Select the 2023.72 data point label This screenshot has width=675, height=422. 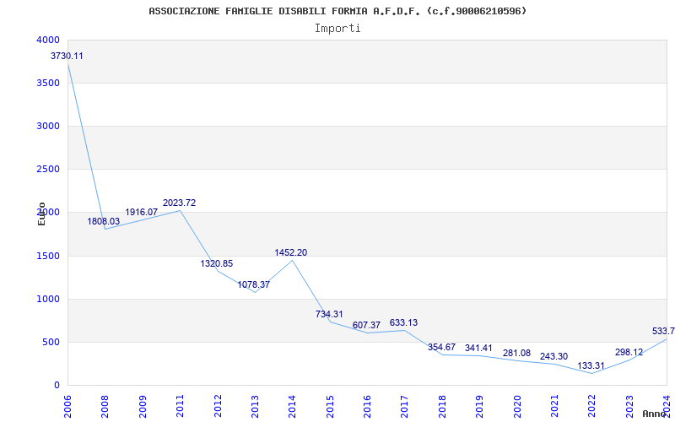[179, 203]
